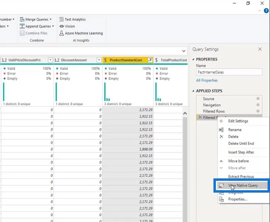Expand the formula bar chevron
The height and width of the screenshot is (222, 270).
[x=184, y=51]
